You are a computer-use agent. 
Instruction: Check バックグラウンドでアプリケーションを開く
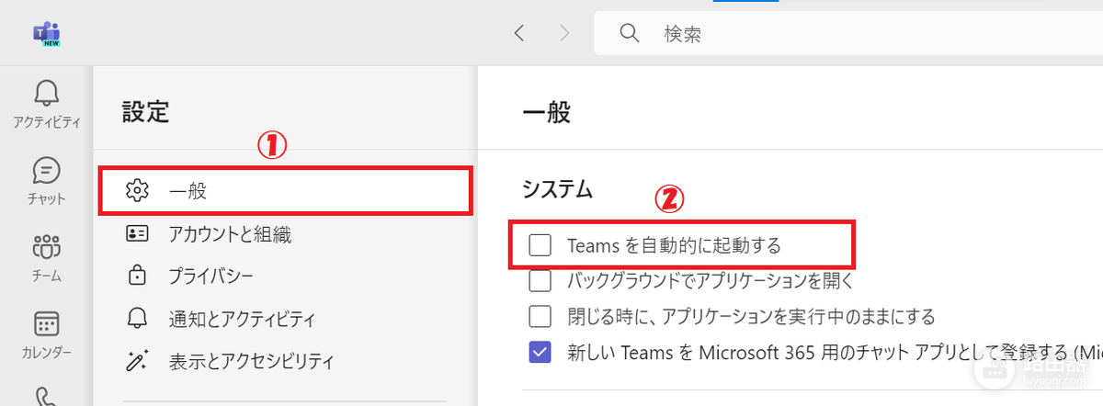coord(540,280)
